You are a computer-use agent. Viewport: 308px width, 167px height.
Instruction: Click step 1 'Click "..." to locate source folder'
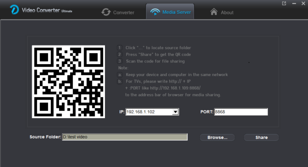pyautogui.click(x=158, y=48)
